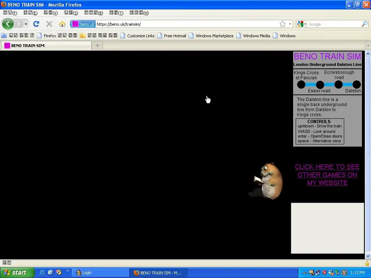Viewport: 371px width, 278px height.
Task: Switch to BENO TRAIN SIM taskbar button
Action: coord(159,273)
